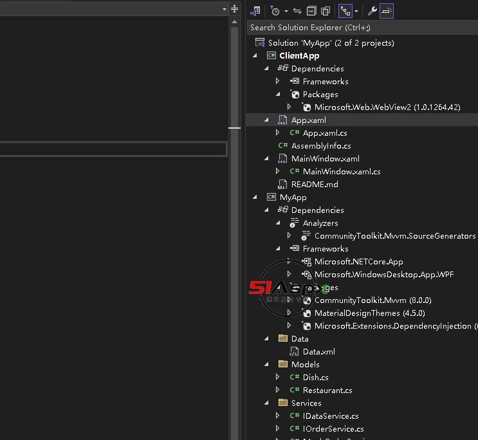
Task: Collapse the Data folder
Action: [x=266, y=338]
